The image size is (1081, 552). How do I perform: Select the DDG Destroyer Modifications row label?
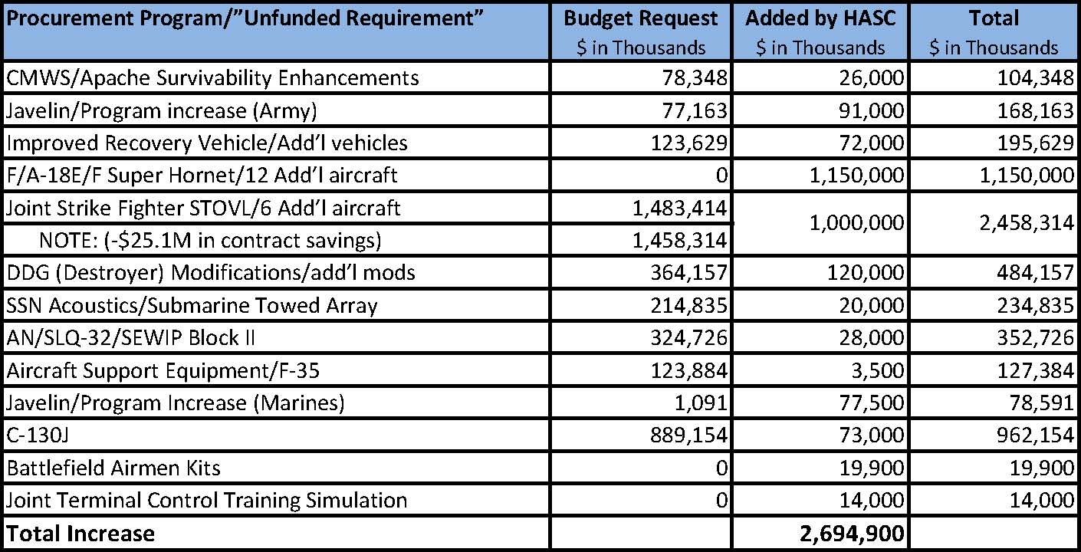tap(211, 273)
